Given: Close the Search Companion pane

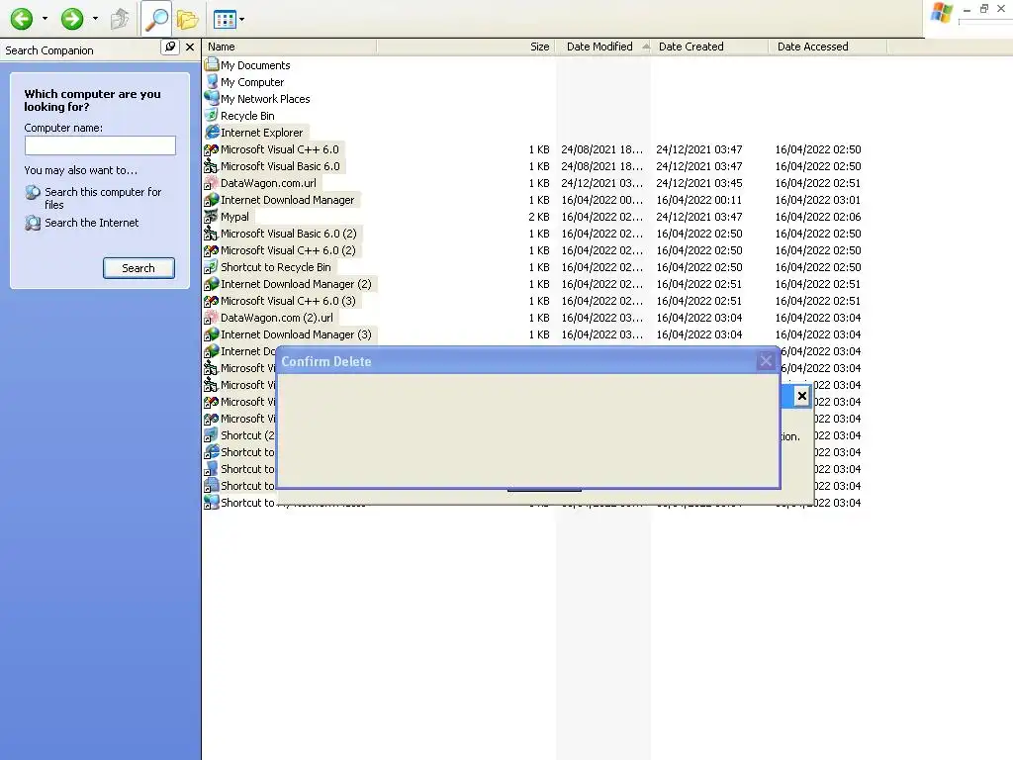Looking at the screenshot, I should point(190,47).
